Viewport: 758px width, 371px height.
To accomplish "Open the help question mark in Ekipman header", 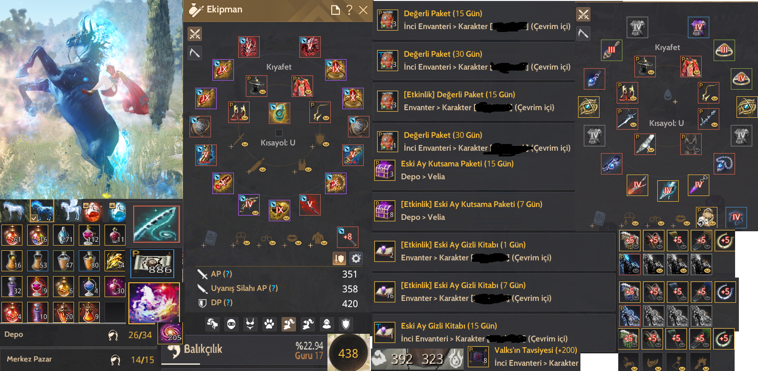I will [x=349, y=10].
